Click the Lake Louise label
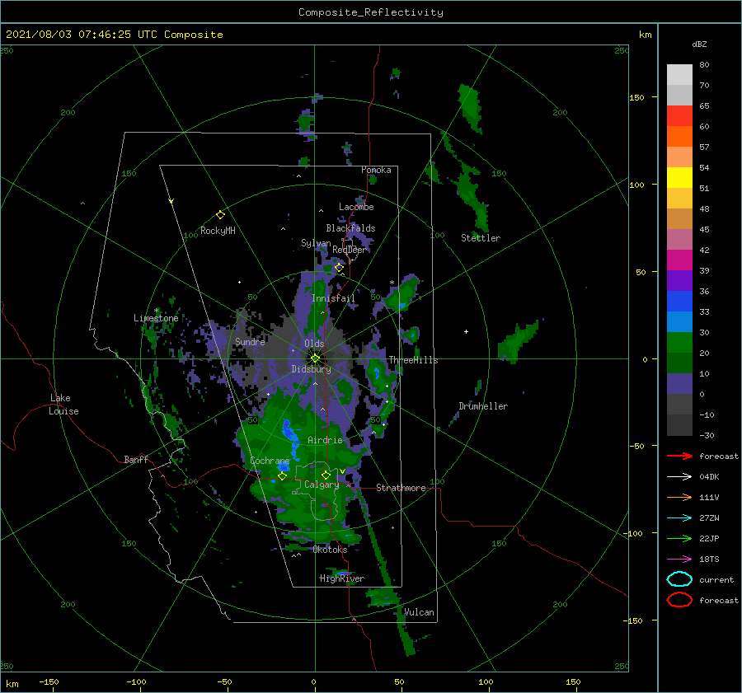Viewport: 742px width, 693px height. click(63, 405)
